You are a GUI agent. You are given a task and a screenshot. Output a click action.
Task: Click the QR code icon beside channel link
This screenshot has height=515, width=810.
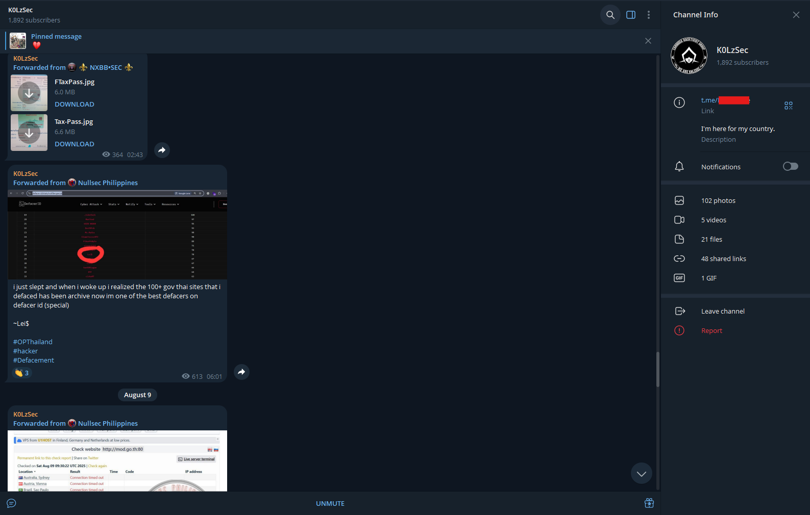click(789, 106)
